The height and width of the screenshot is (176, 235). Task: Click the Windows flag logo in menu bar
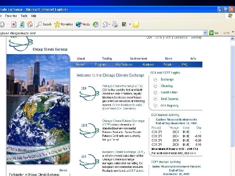(230, 16)
